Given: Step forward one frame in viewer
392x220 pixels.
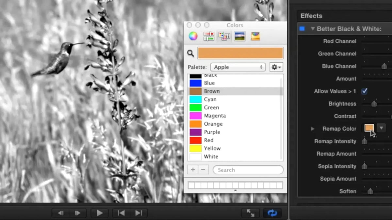Looking at the screenshot, I should (x=78, y=213).
